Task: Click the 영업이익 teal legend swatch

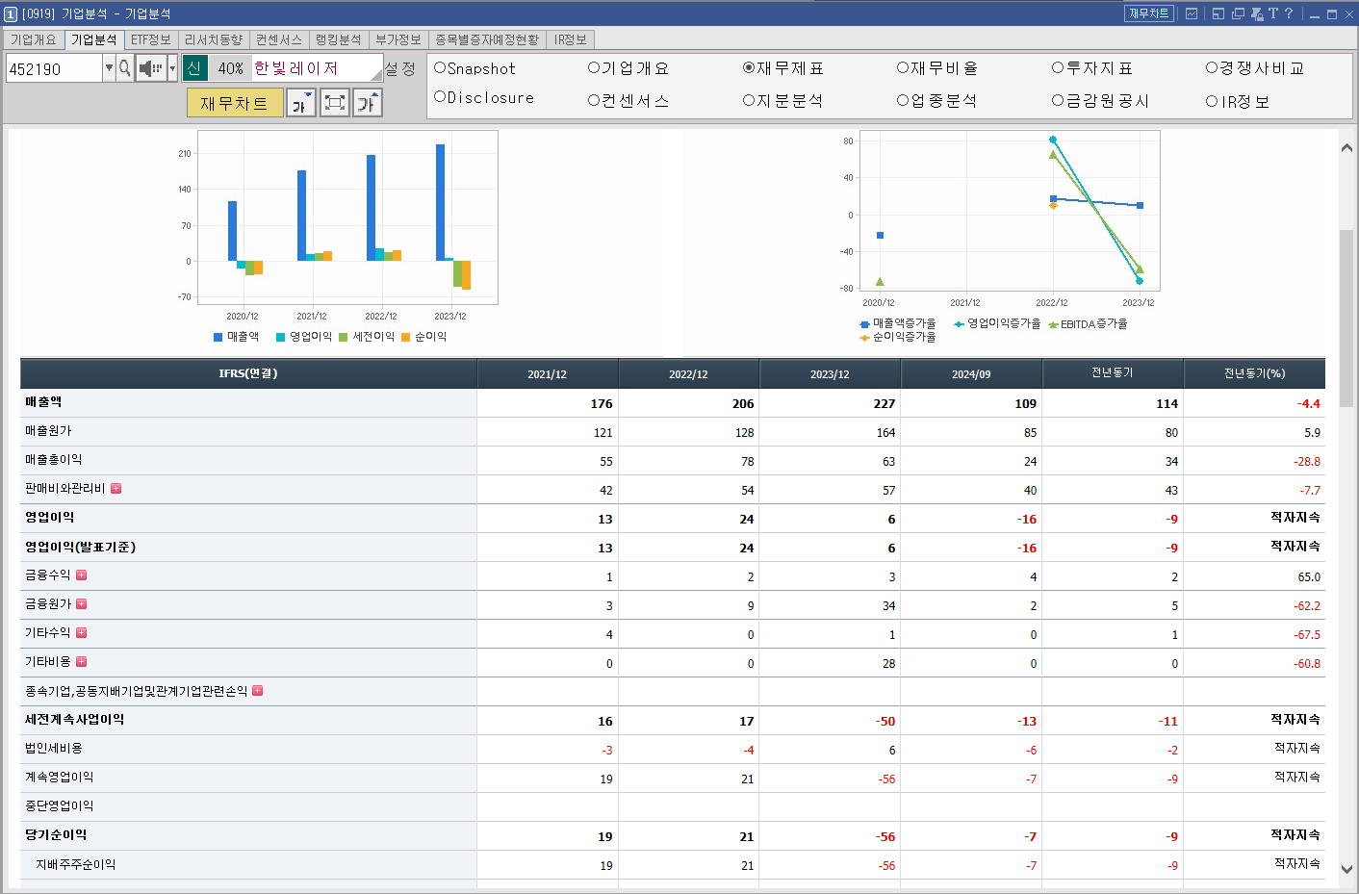Action: click(x=281, y=337)
